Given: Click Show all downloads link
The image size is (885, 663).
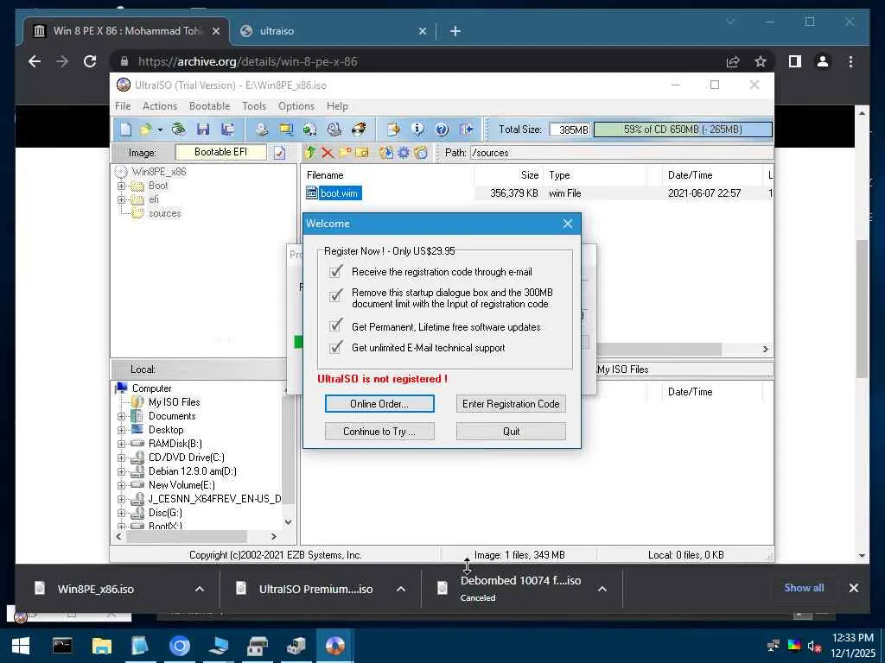Looking at the screenshot, I should click(804, 588).
